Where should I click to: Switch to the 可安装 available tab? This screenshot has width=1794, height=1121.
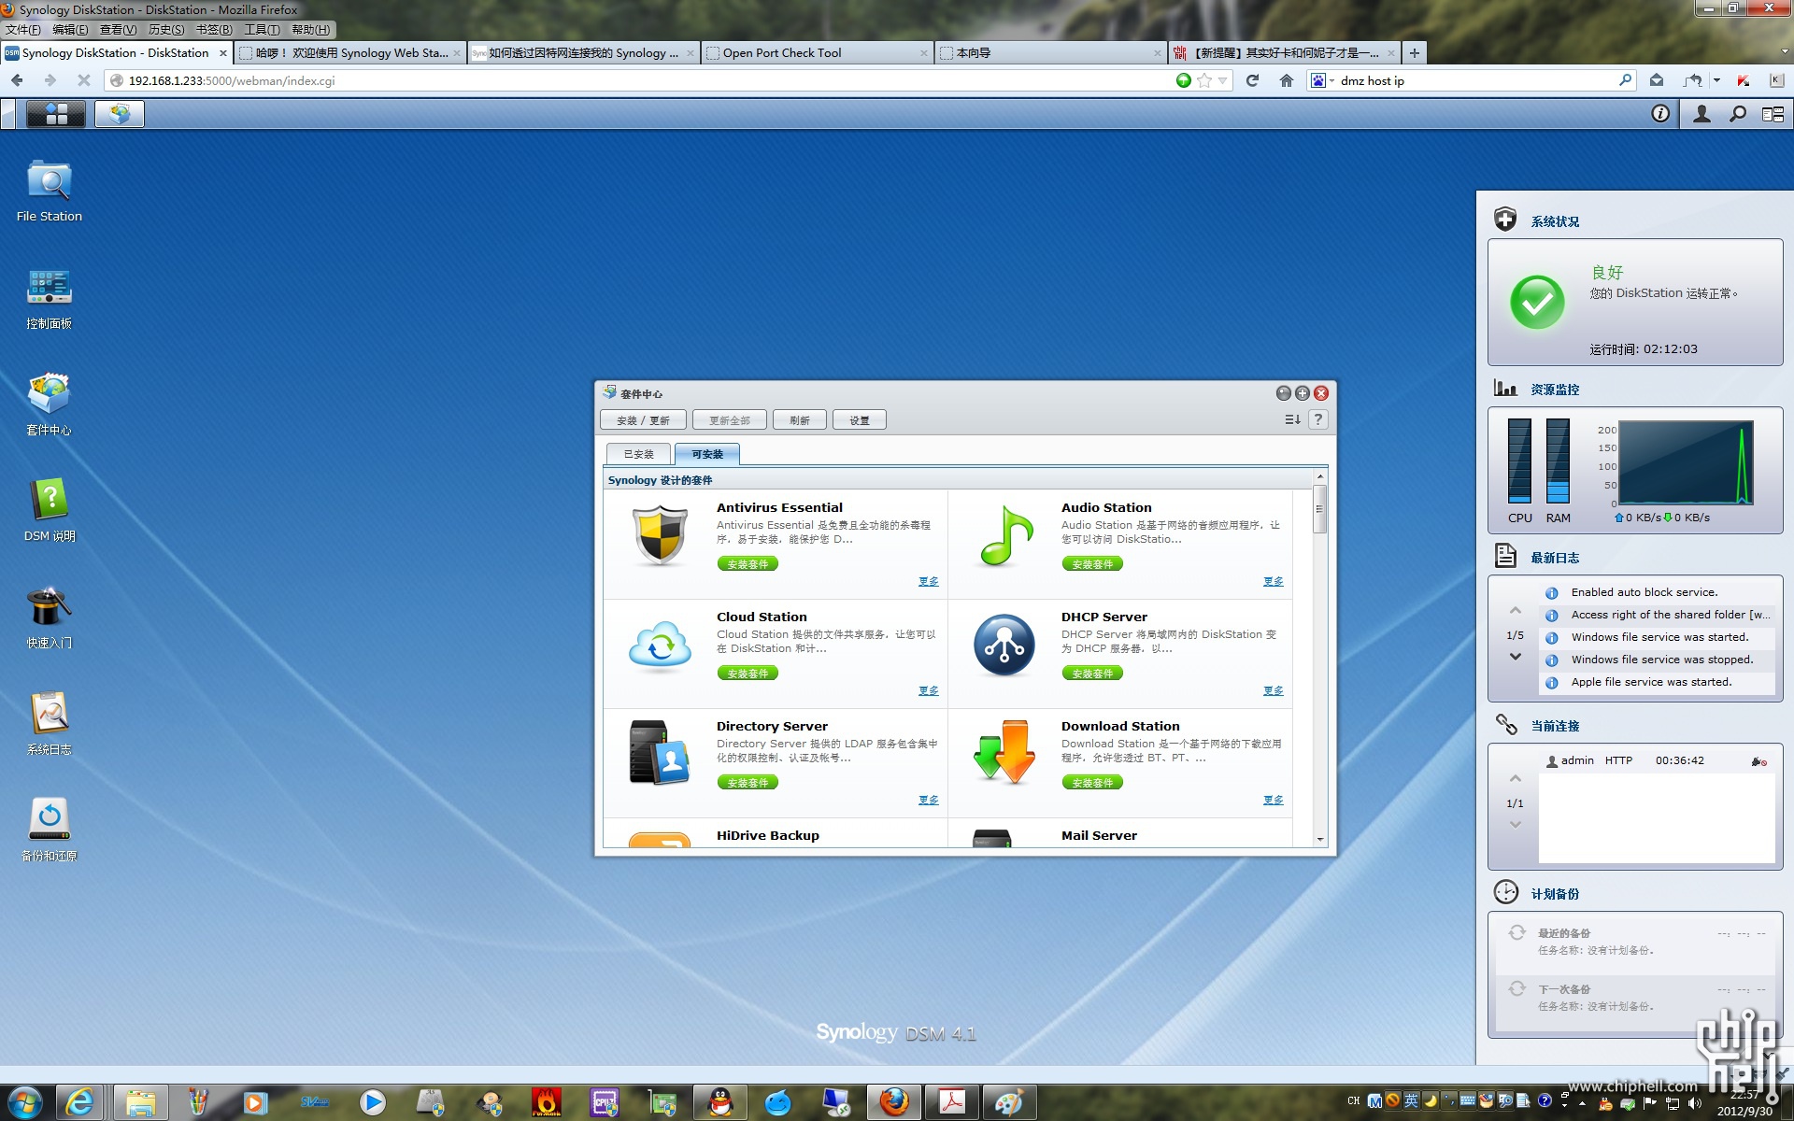pos(707,454)
